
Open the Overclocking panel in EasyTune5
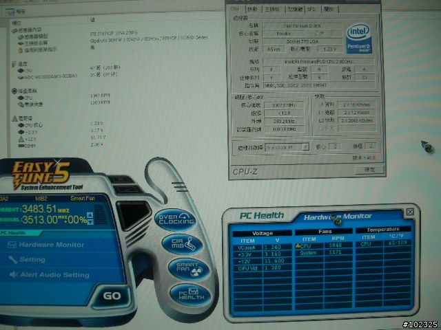(x=176, y=219)
